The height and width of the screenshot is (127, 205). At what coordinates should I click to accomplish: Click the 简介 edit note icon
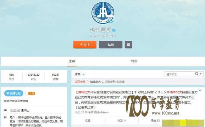[x=5, y=117]
